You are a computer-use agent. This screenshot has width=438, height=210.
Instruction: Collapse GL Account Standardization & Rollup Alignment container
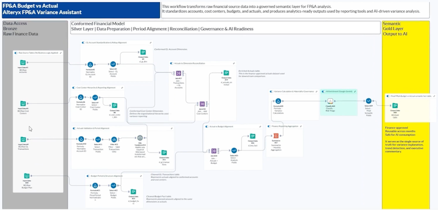coord(151,43)
